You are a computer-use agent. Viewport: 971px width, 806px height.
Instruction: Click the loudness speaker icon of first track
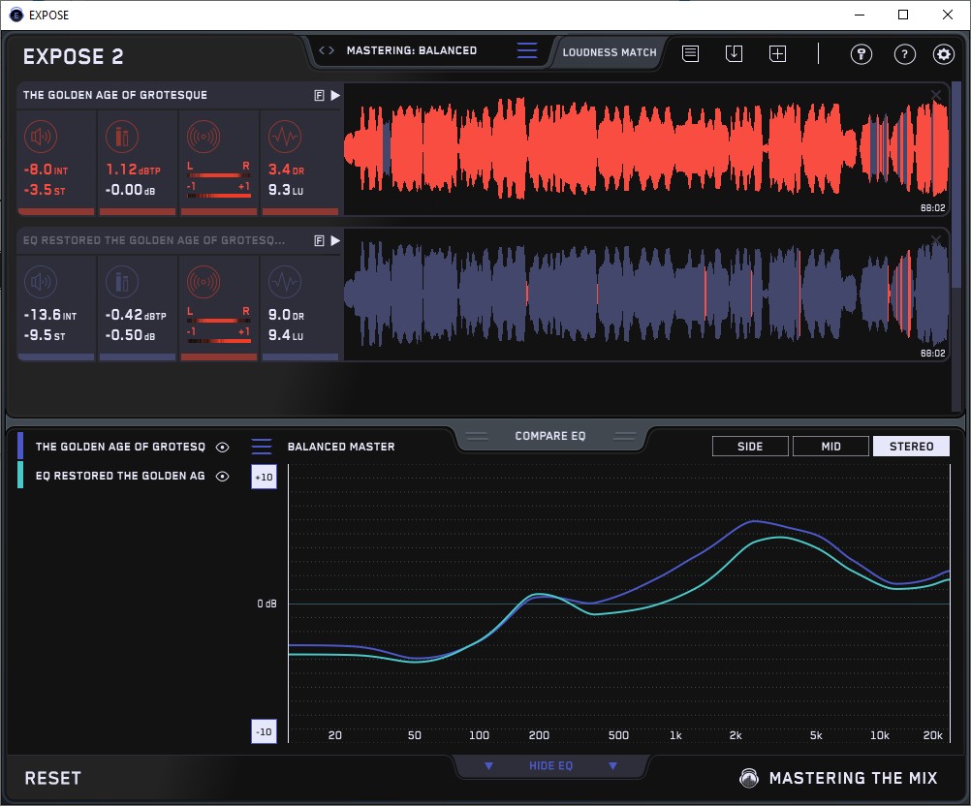[42, 137]
